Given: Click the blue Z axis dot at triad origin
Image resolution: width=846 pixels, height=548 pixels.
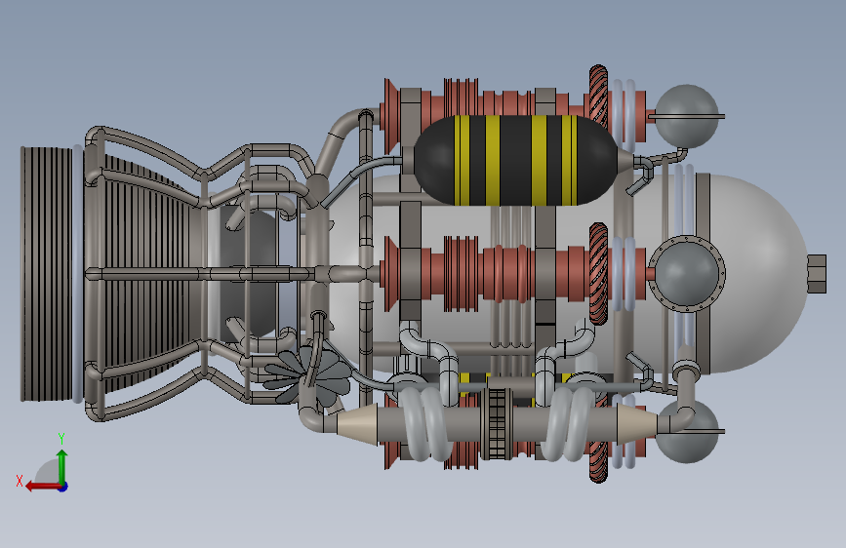Looking at the screenshot, I should [x=63, y=487].
